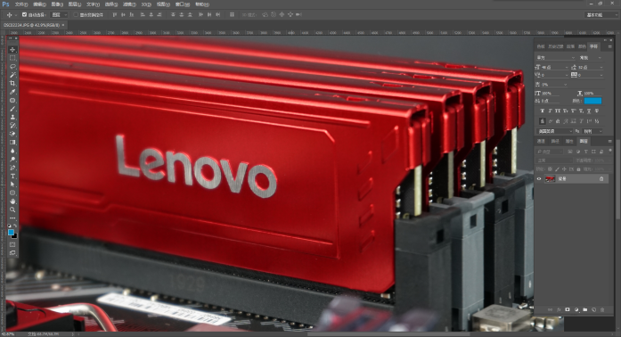This screenshot has height=337, width=621.
Task: Select the History Brush tool
Action: coord(12,126)
